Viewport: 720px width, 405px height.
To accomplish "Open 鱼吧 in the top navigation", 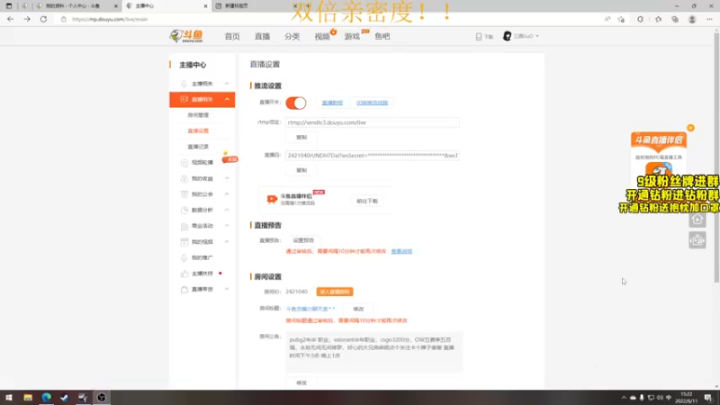I will 382,36.
